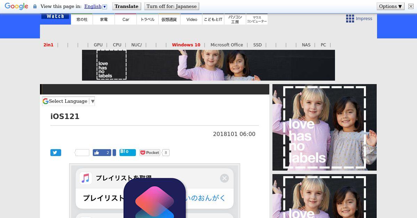Open the 窓の杜 tab

coord(82,19)
